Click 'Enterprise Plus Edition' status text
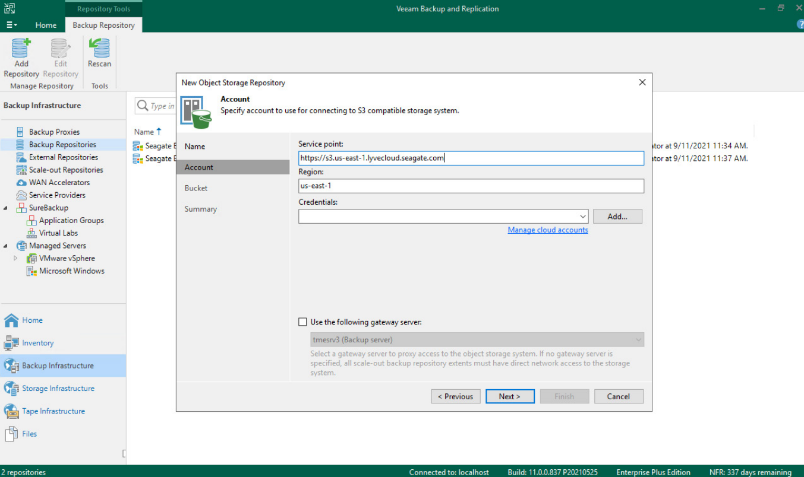Screen dimensions: 804x477 pyautogui.click(x=654, y=472)
